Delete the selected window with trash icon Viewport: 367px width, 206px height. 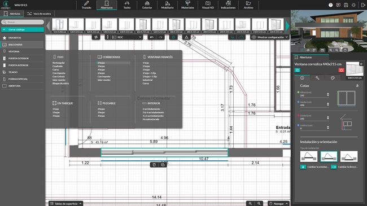coord(154,165)
